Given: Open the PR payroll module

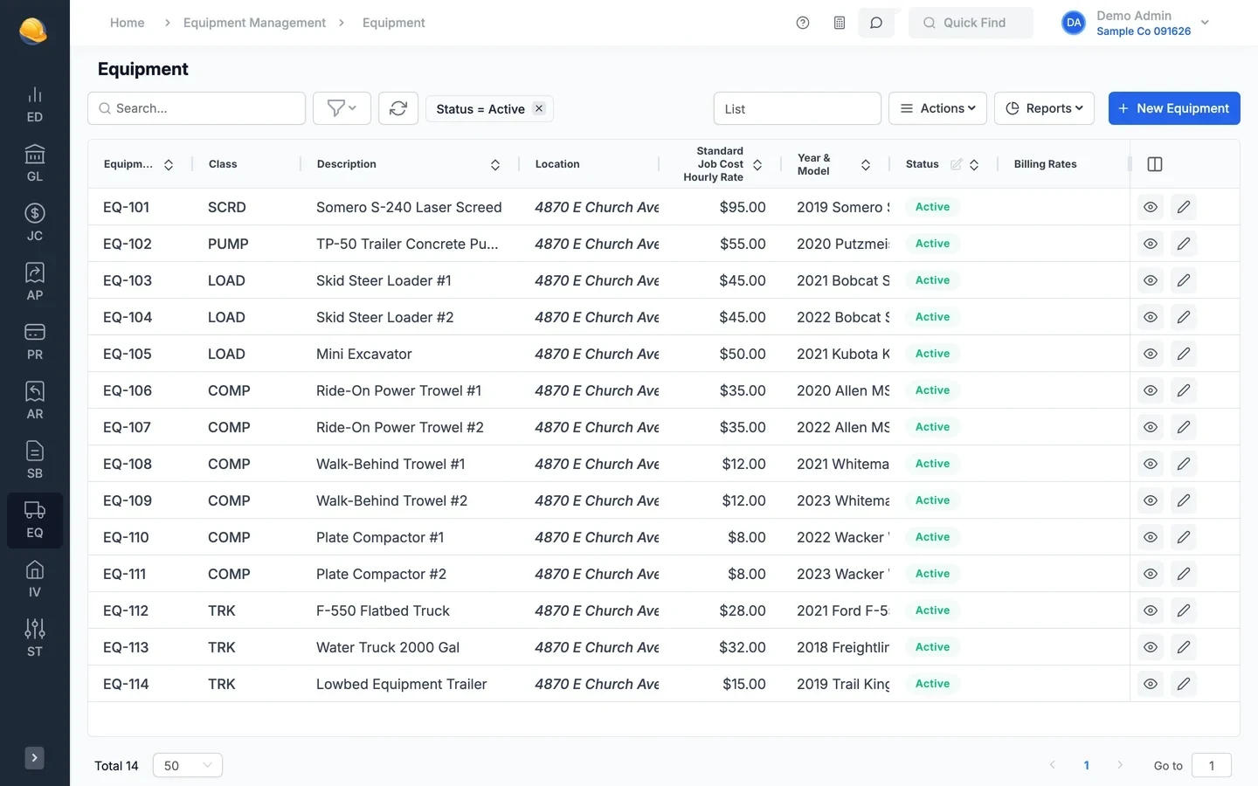Looking at the screenshot, I should (35, 342).
